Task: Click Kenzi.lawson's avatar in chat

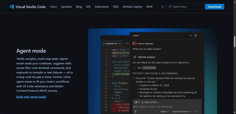Action: pos(135,43)
